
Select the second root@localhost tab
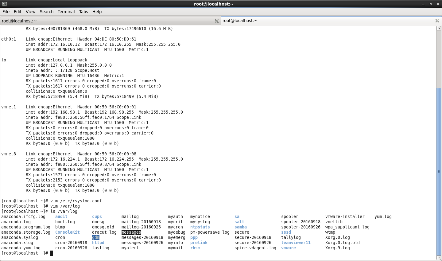click(331, 21)
